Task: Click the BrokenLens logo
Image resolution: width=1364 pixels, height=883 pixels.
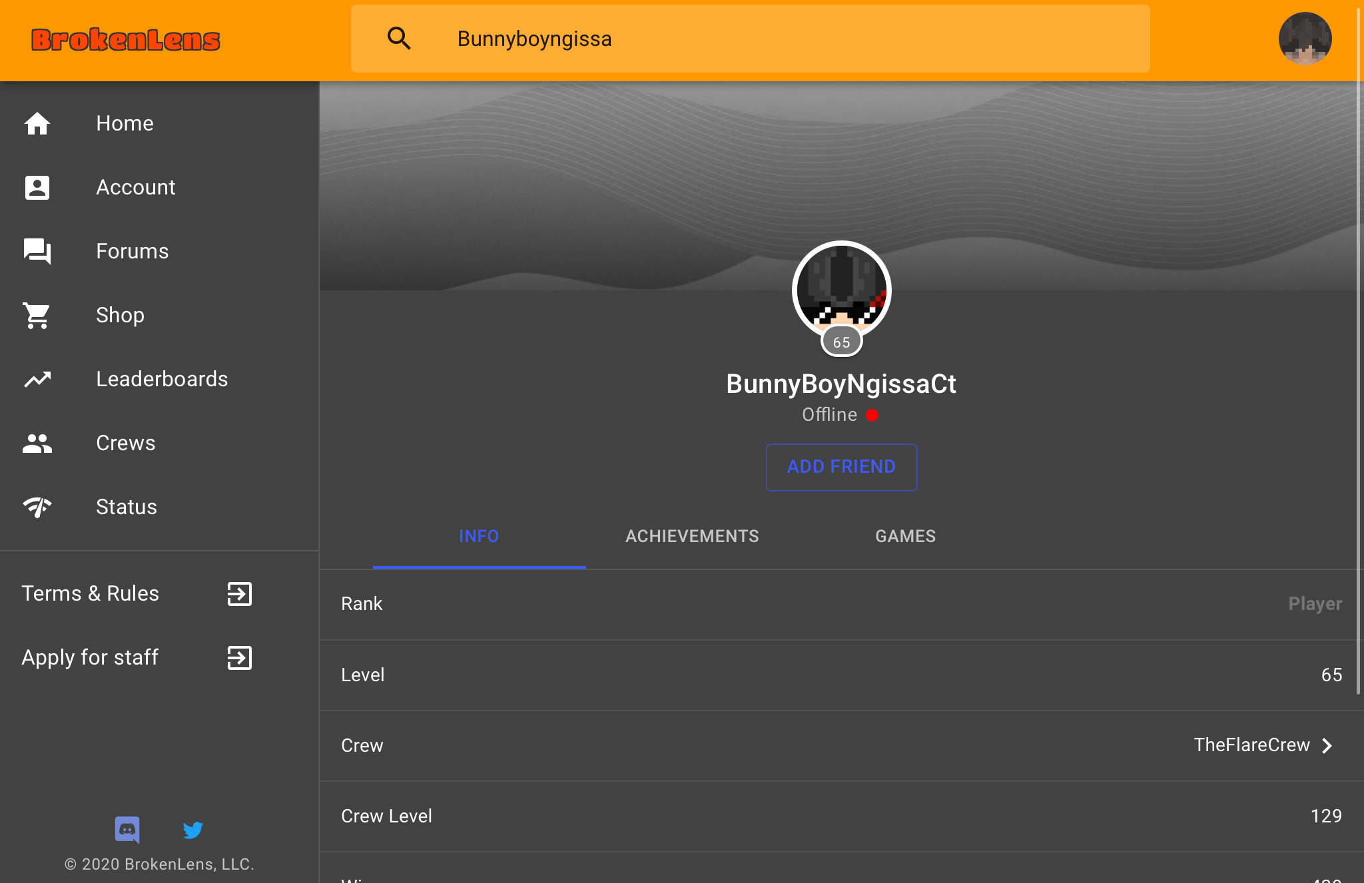Action: [126, 40]
